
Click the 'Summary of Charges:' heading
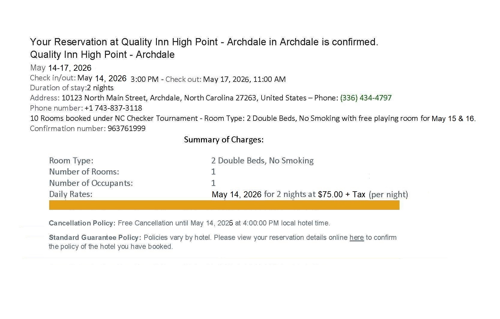tap(224, 140)
